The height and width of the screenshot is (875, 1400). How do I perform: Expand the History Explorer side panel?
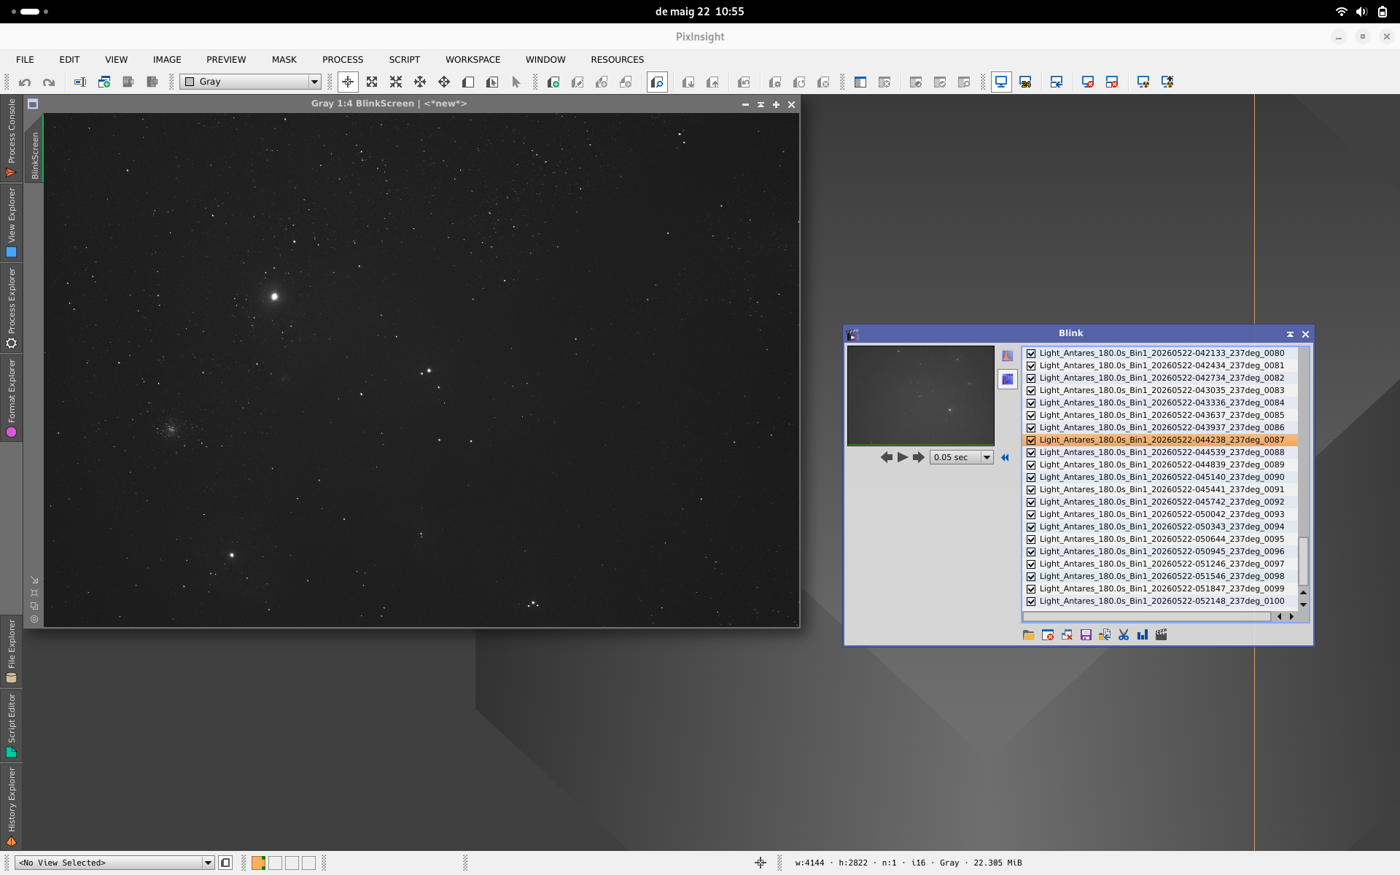click(x=11, y=806)
